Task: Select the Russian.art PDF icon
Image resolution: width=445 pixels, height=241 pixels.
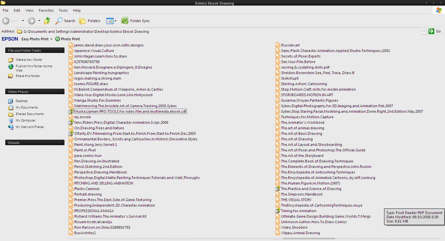Action: tap(278, 45)
